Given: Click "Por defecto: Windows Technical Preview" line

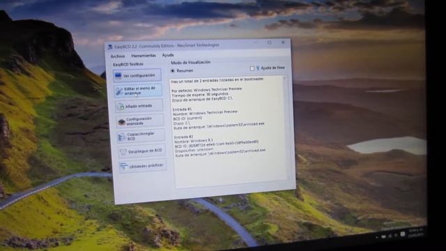Looking at the screenshot, I should [207, 90].
